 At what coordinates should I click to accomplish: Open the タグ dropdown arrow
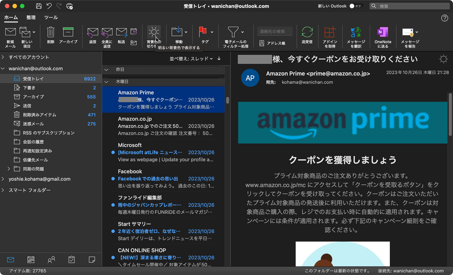(x=212, y=32)
